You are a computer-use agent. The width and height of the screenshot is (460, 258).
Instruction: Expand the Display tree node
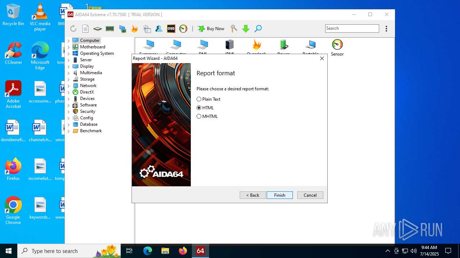point(69,66)
